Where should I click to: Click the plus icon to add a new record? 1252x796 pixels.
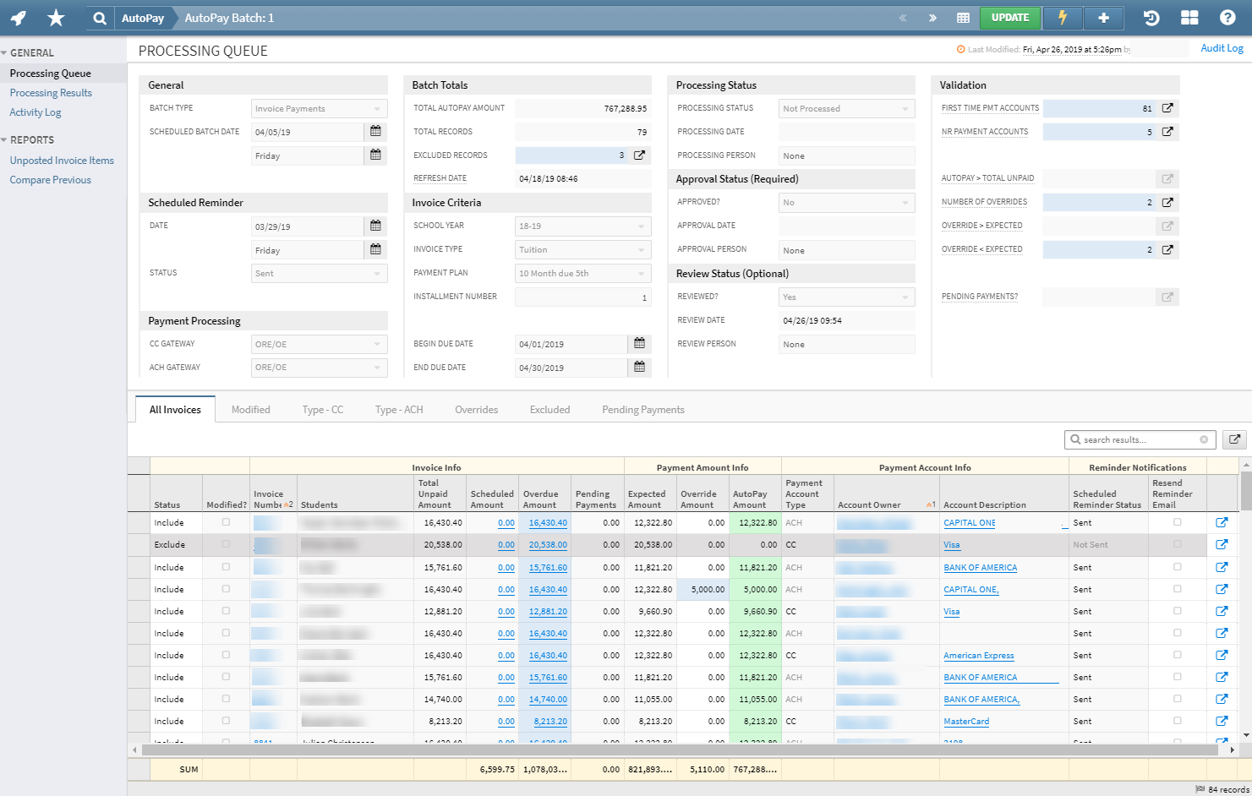coord(1104,17)
